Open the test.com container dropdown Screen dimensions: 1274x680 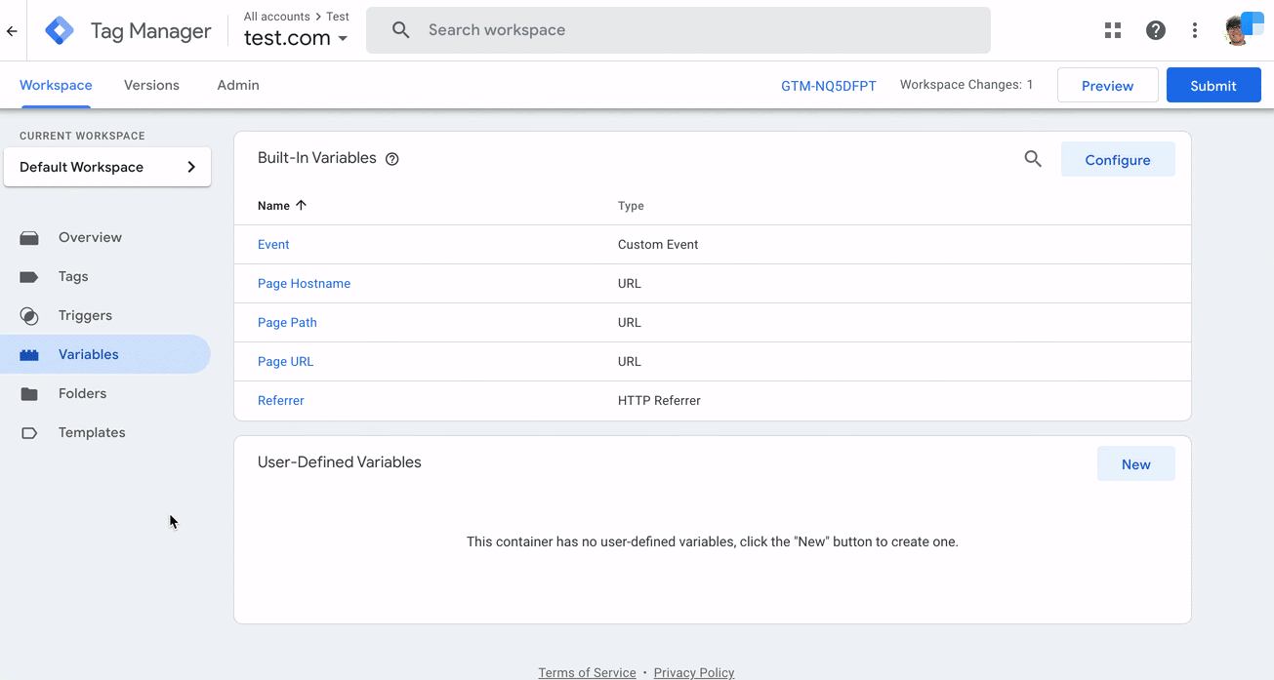click(x=297, y=38)
